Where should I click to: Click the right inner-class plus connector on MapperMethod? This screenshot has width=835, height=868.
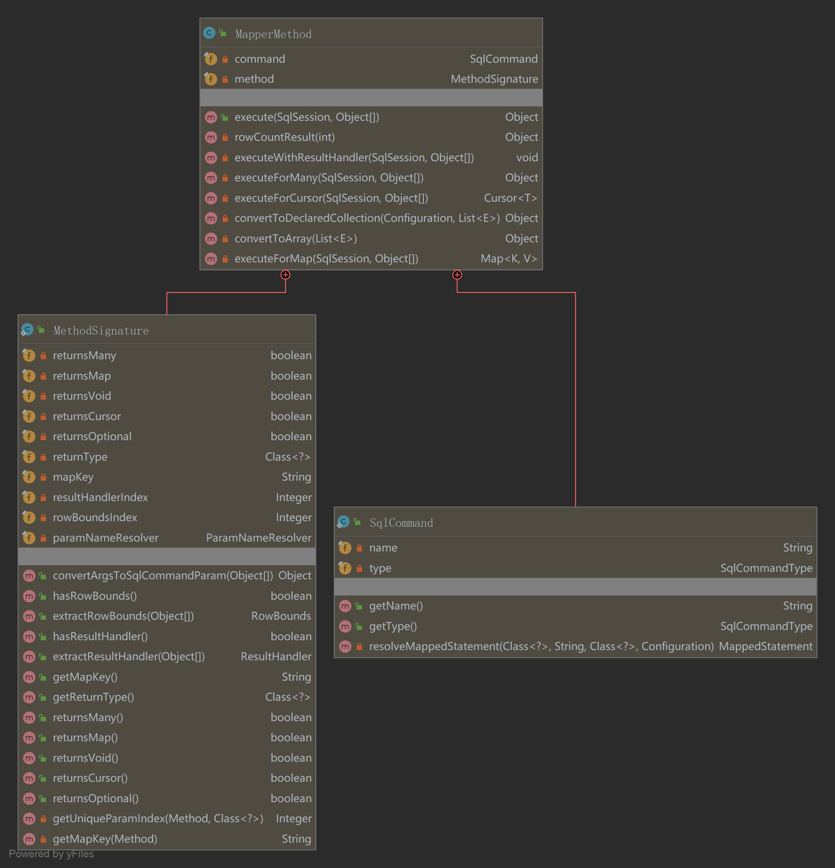[457, 275]
